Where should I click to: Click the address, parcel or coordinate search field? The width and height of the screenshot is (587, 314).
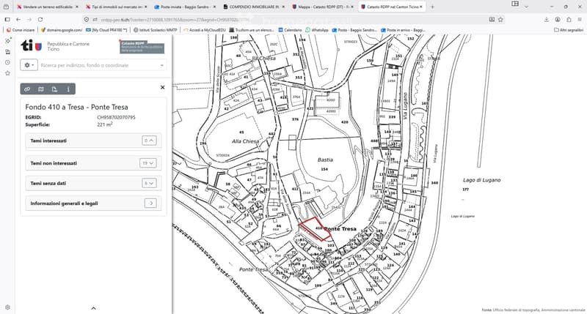click(x=98, y=65)
